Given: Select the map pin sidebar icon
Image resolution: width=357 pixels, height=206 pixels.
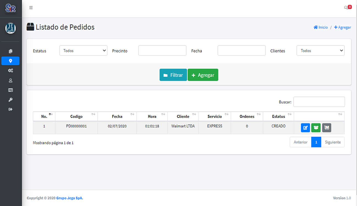Looking at the screenshot, I should click(x=10, y=61).
